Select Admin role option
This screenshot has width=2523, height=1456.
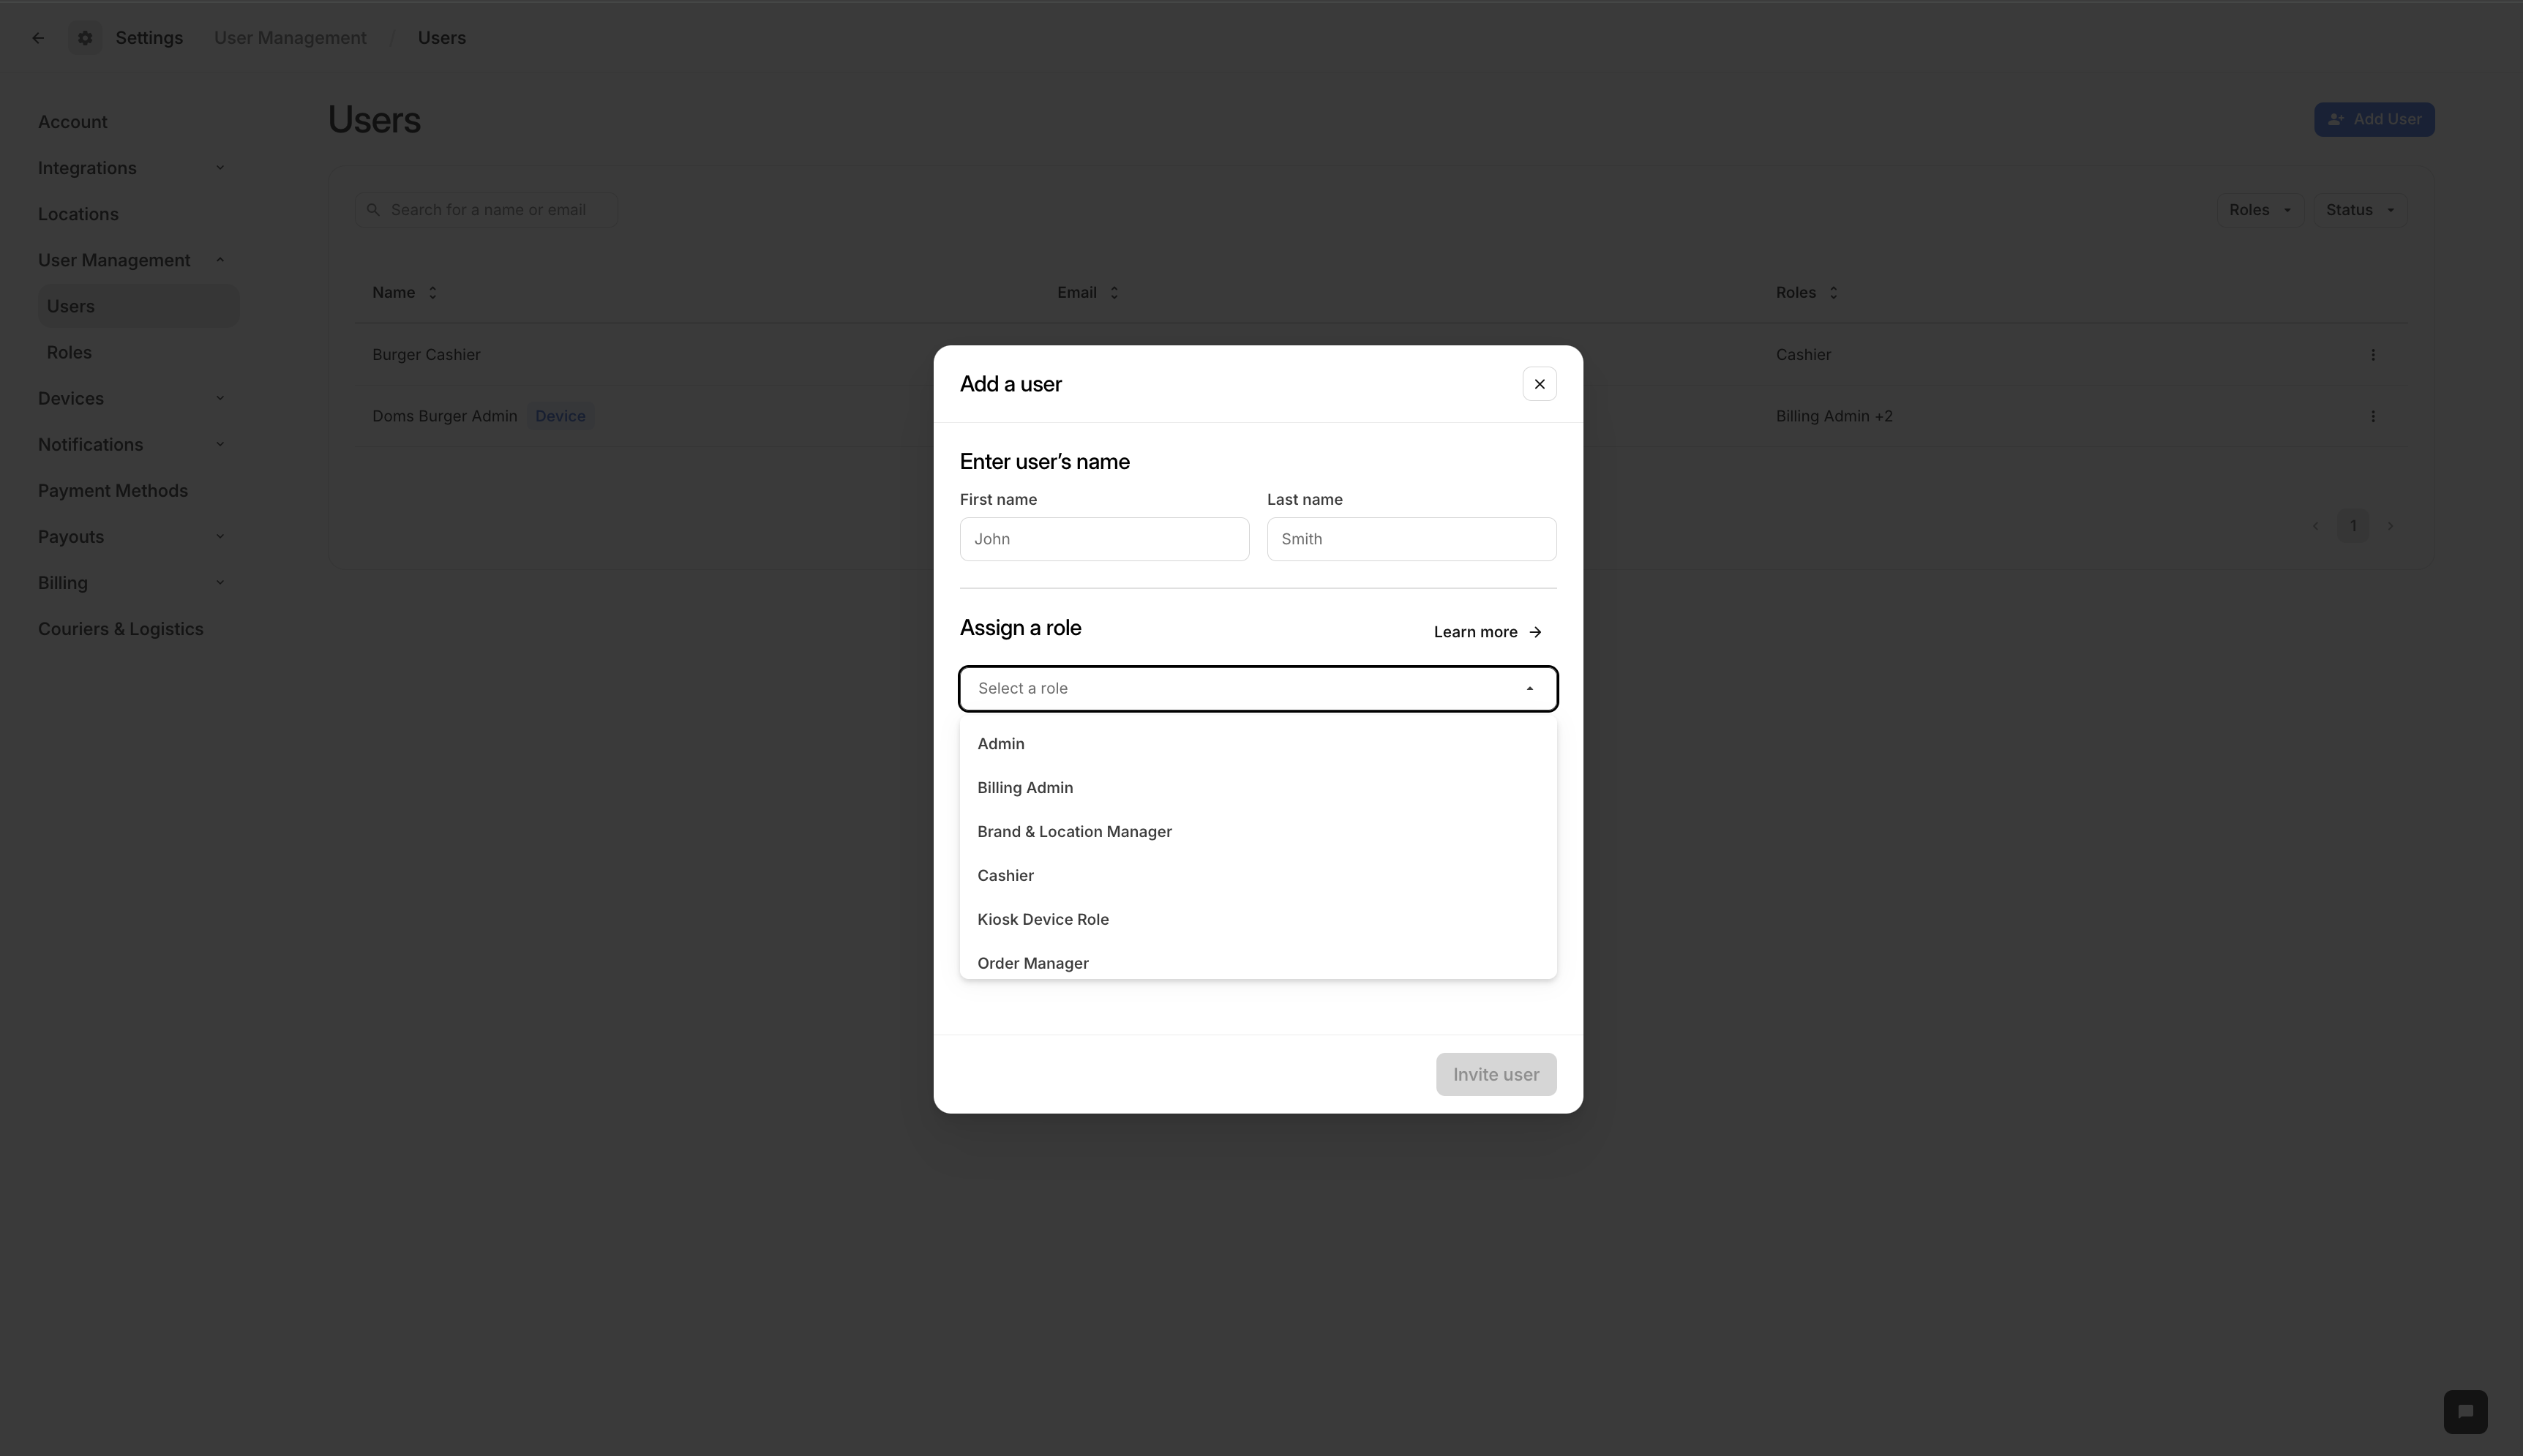coord(1257,744)
